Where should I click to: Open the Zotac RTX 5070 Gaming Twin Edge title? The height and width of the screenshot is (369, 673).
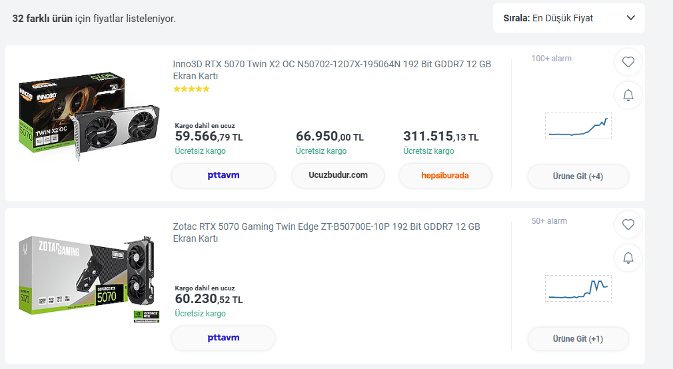point(327,232)
